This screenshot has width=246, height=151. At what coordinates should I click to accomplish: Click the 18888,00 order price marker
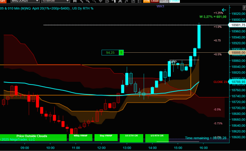[237, 53]
